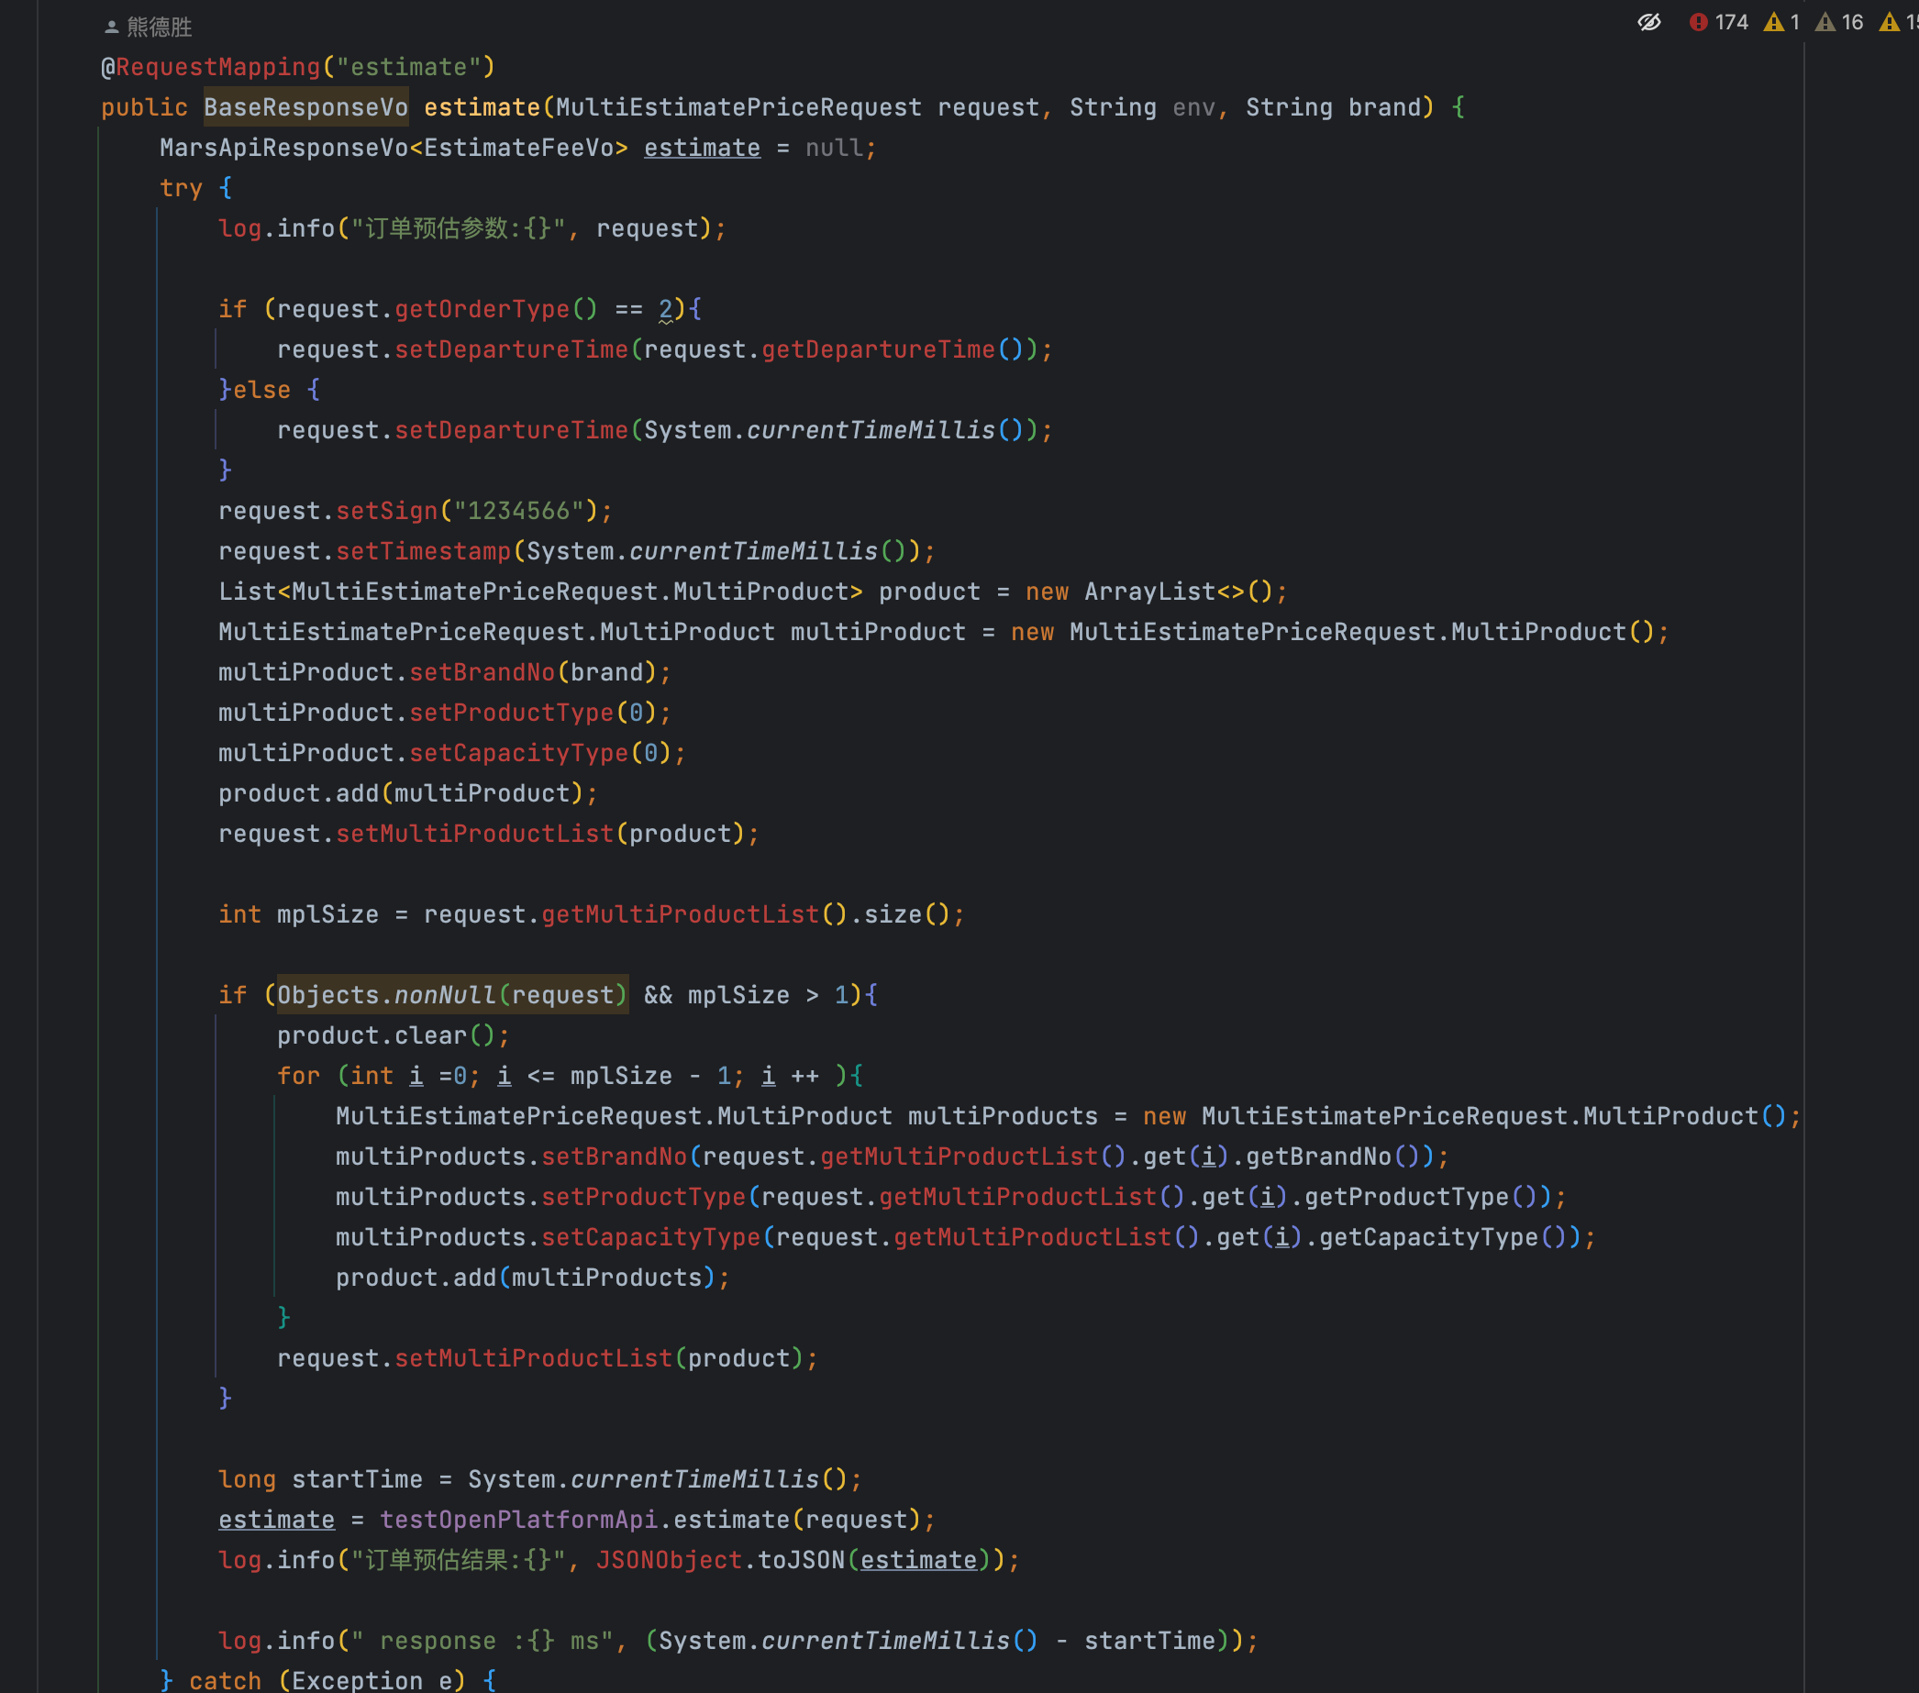The height and width of the screenshot is (1693, 1919).
Task: Click the product.add(multiProducts) statement
Action: point(532,1278)
